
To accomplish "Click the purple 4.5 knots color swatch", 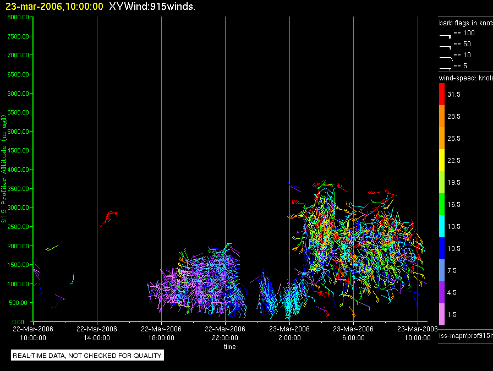I will (x=442, y=292).
